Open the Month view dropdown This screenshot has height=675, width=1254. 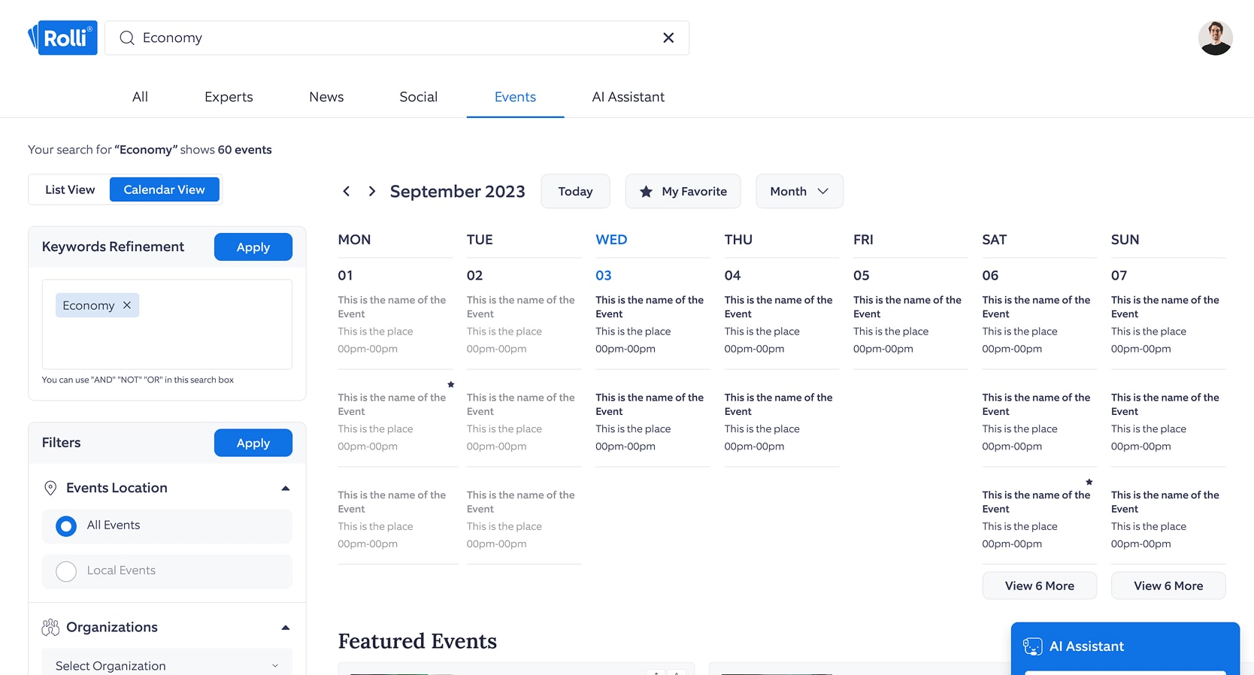[799, 192]
